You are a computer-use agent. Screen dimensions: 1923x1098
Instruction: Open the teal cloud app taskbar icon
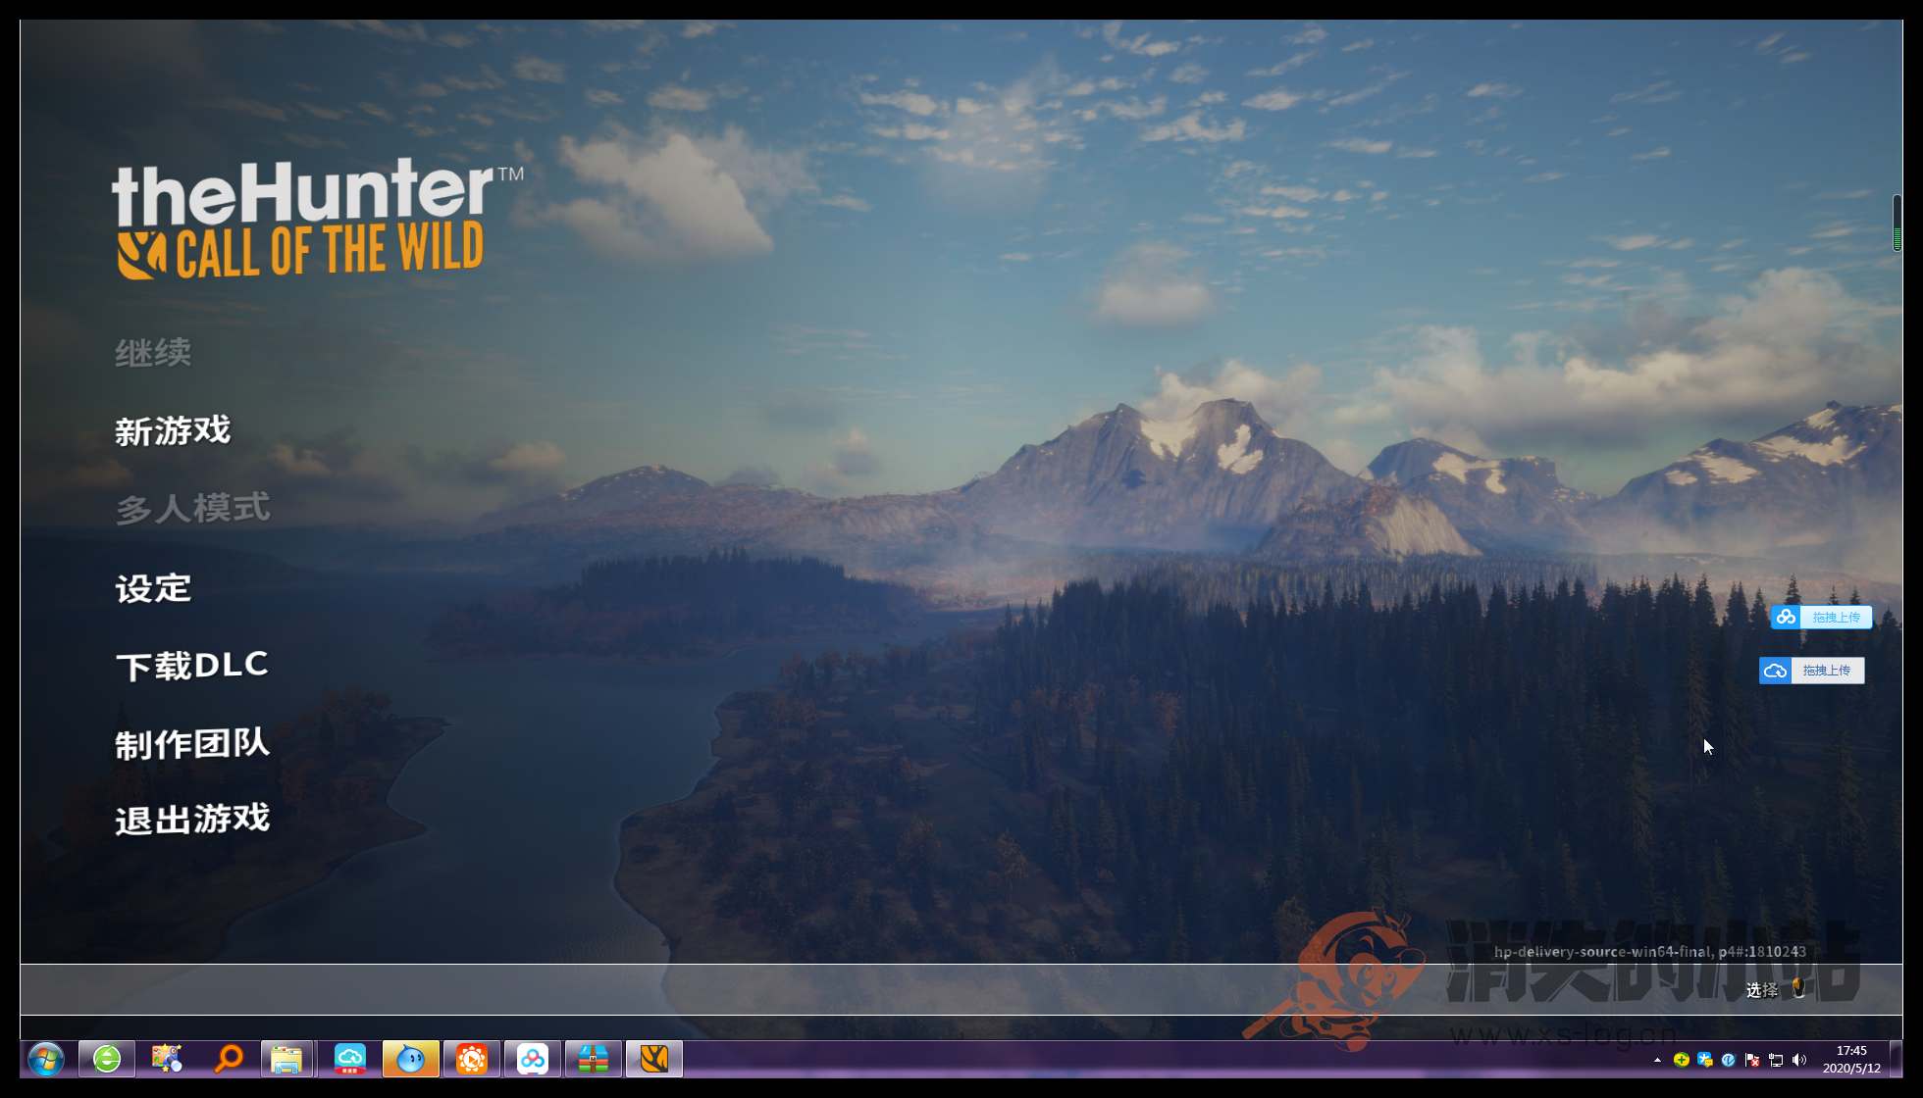point(350,1059)
